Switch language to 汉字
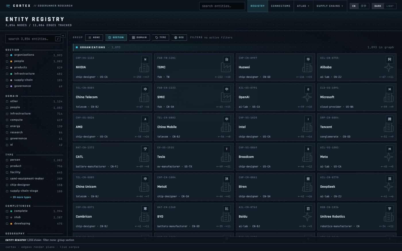This screenshot has height=251, width=402. tap(364, 6)
